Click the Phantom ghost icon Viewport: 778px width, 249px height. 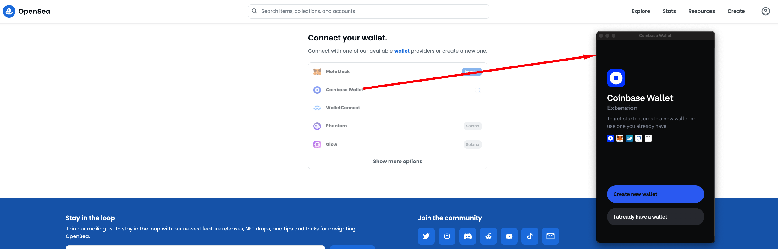(x=317, y=126)
